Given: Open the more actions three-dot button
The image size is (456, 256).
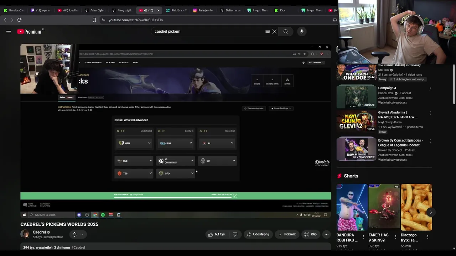Looking at the screenshot, I should coord(326,234).
